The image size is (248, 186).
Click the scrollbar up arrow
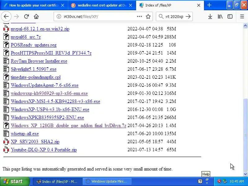[x=245, y=26]
